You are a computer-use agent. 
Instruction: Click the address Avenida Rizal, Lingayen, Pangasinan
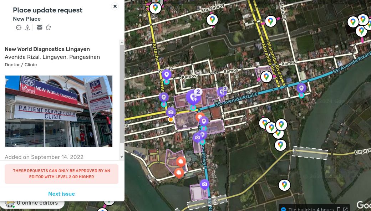(52, 57)
